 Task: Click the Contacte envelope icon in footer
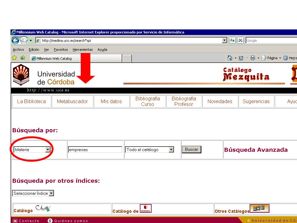point(15,221)
